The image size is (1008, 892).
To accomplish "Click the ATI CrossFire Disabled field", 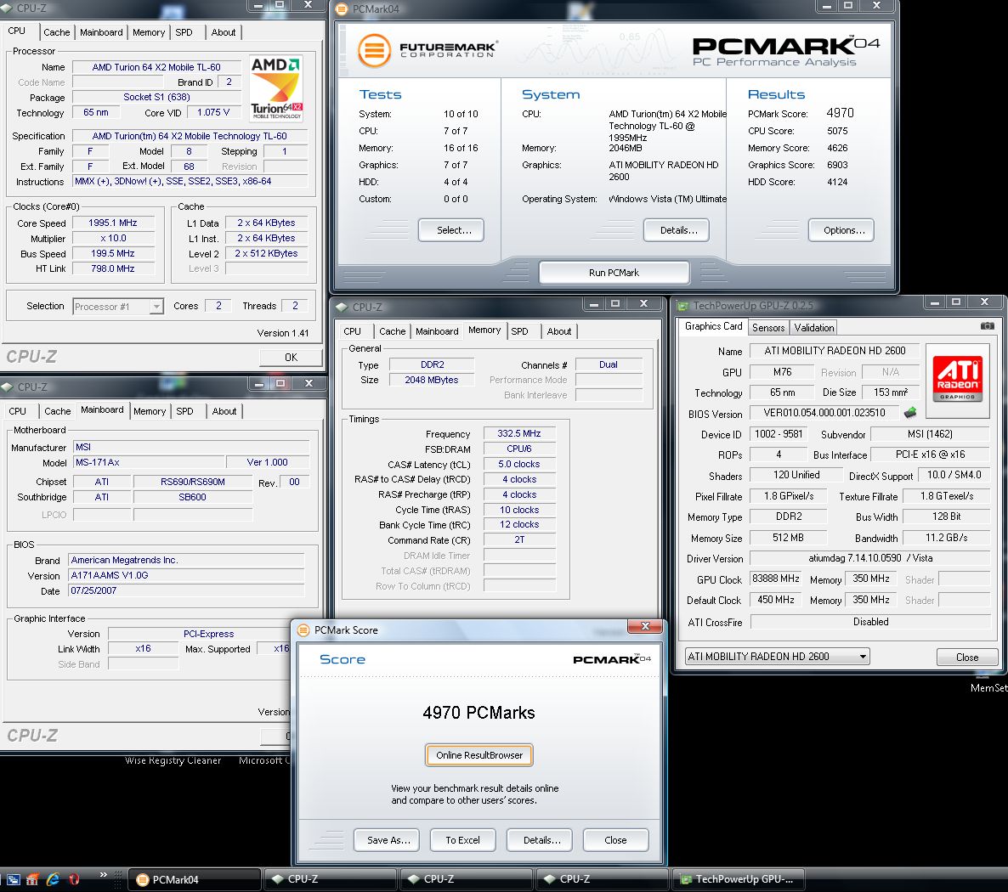I will click(x=870, y=622).
